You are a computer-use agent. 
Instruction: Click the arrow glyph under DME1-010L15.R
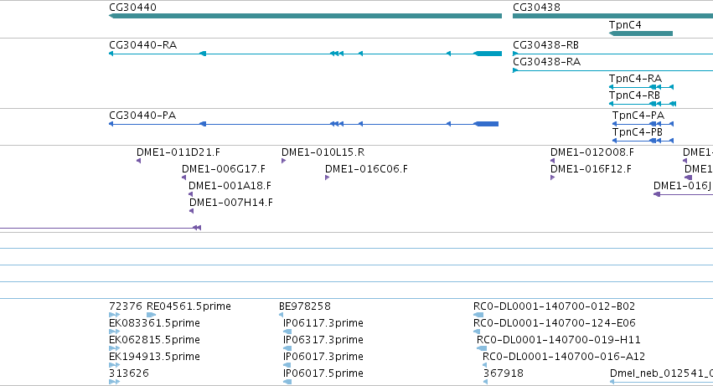(x=283, y=161)
